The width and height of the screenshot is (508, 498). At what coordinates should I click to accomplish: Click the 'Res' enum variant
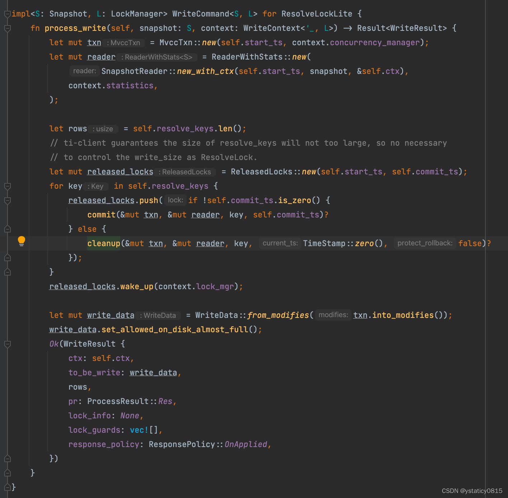(165, 401)
